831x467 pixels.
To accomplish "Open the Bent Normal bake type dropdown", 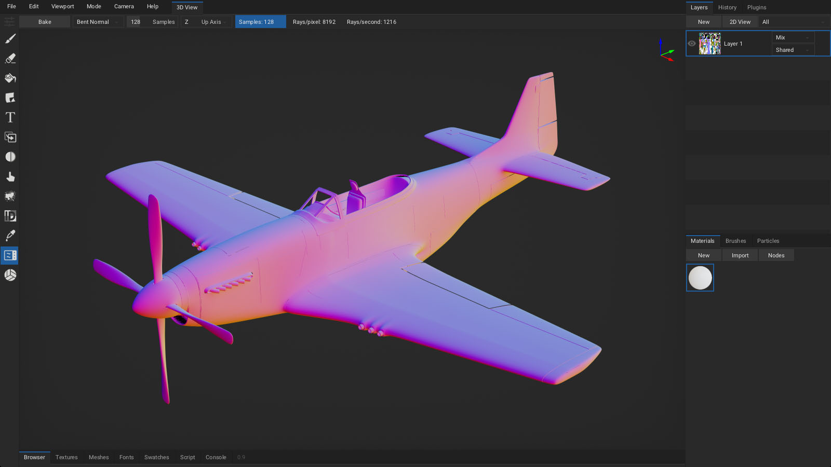I will (98, 22).
